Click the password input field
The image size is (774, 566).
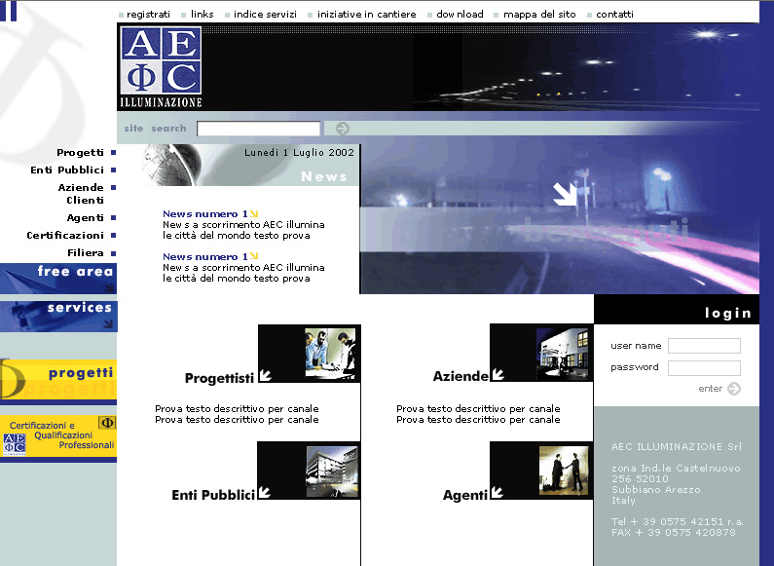[x=705, y=368]
